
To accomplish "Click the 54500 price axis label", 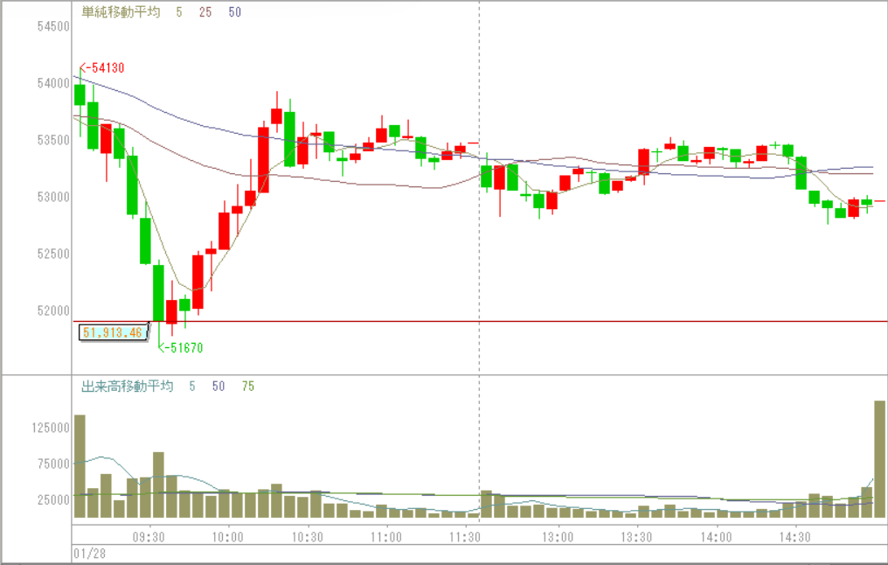I will point(53,26).
